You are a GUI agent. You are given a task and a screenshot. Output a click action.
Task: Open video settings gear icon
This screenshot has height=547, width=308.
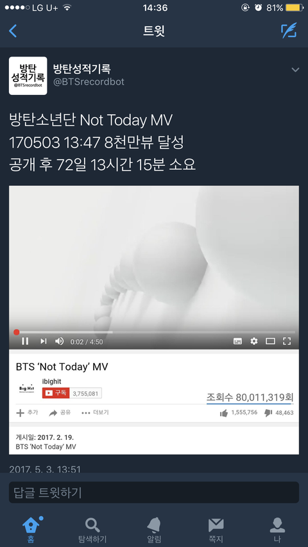click(x=254, y=341)
